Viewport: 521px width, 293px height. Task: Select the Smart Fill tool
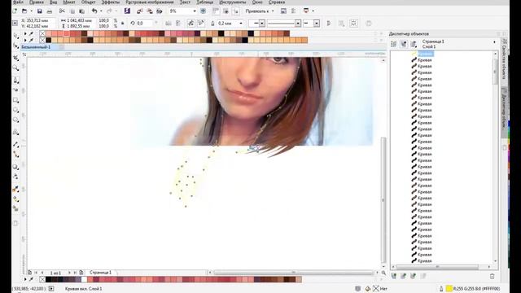click(x=15, y=208)
